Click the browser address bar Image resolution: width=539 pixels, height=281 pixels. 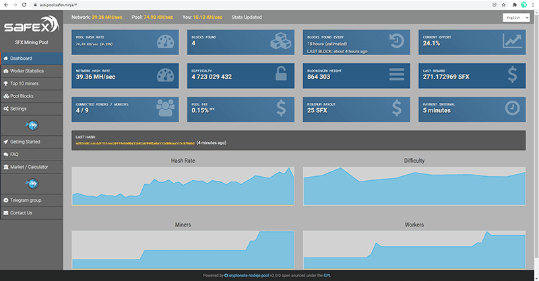click(261, 5)
